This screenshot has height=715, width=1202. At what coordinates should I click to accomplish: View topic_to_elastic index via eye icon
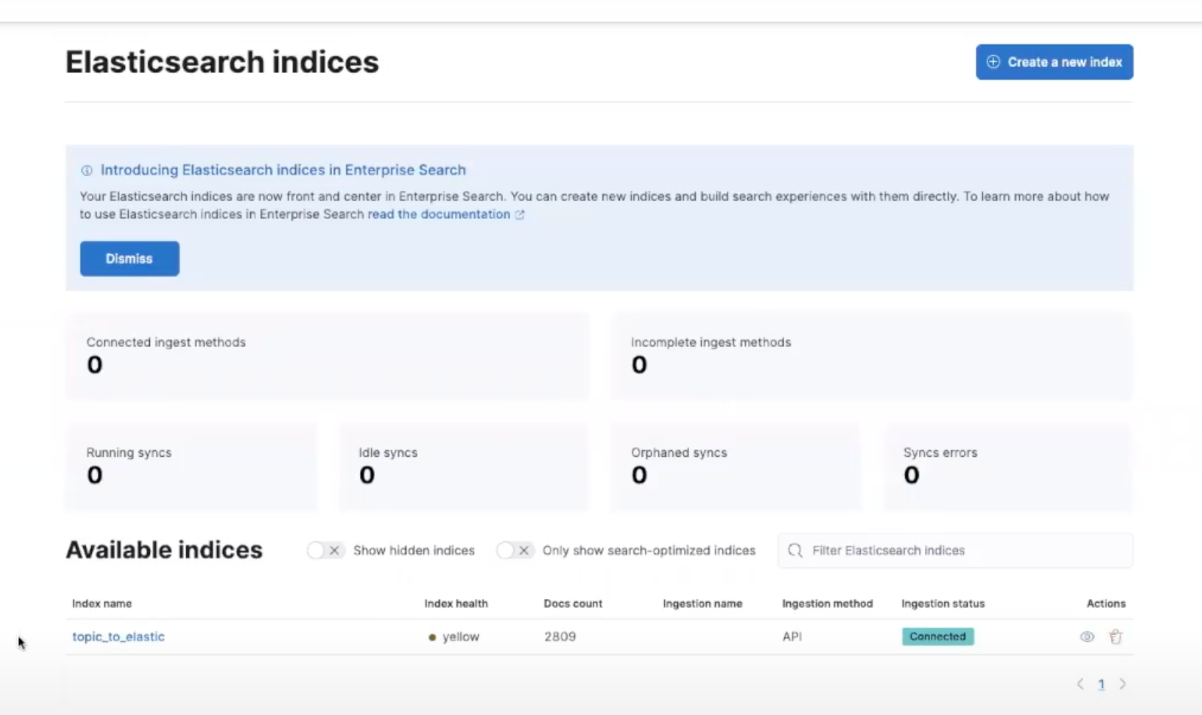[1087, 637]
